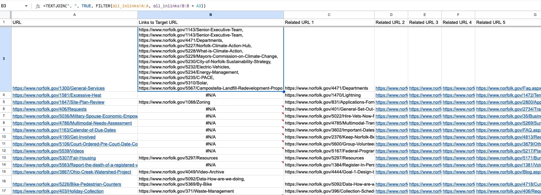The image size is (541, 195).
Task: Open the 406/Requests link in column A
Action: 49,109
